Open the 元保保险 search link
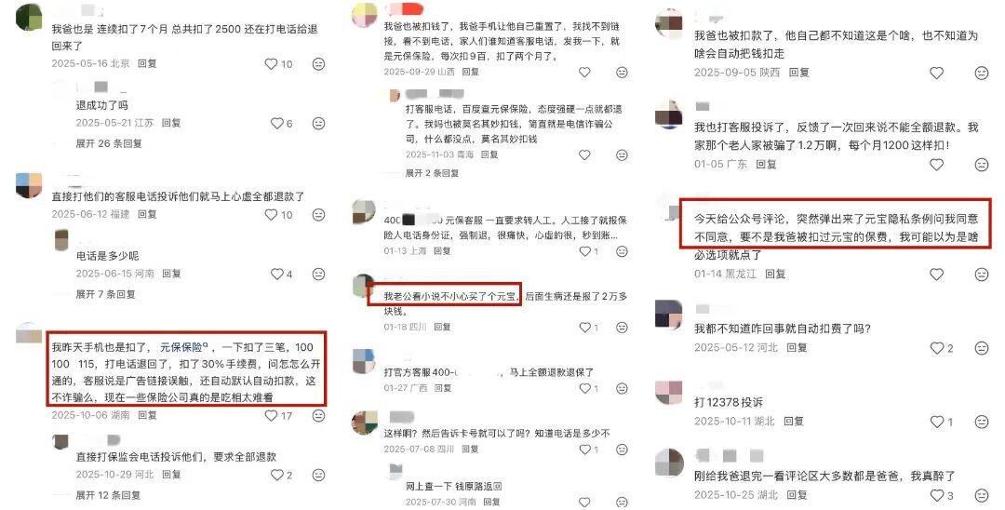1005x510 pixels. click(184, 347)
